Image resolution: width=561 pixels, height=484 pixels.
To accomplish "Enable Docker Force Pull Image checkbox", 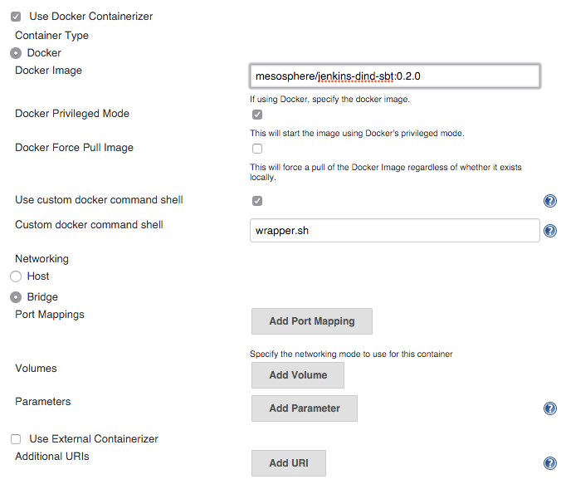I will tap(257, 149).
